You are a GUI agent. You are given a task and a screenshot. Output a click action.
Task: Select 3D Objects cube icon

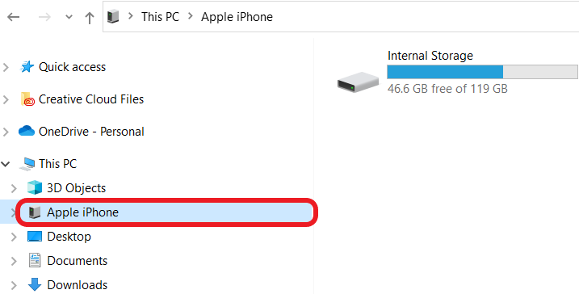coord(35,187)
